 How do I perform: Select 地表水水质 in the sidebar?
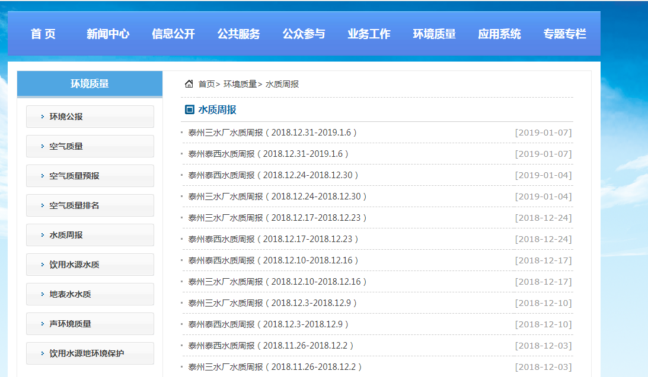(x=90, y=294)
